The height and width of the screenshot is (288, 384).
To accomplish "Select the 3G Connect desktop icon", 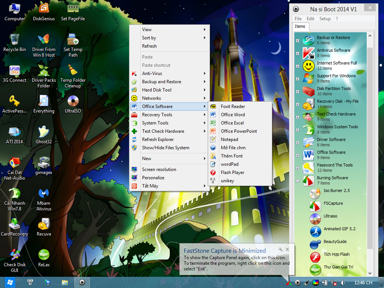I will tap(15, 73).
